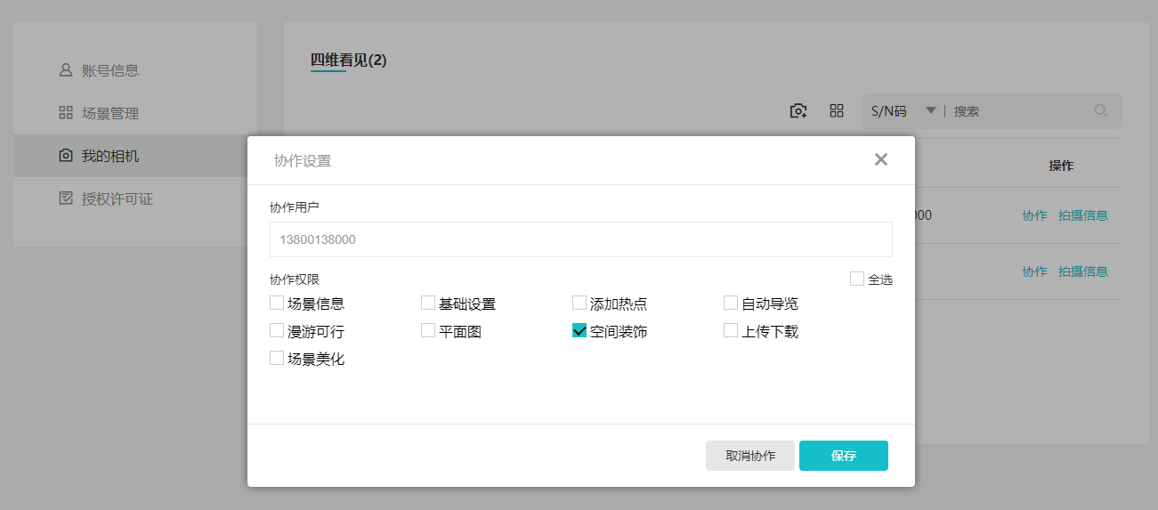Tick the 全选 checkbox

click(x=857, y=279)
